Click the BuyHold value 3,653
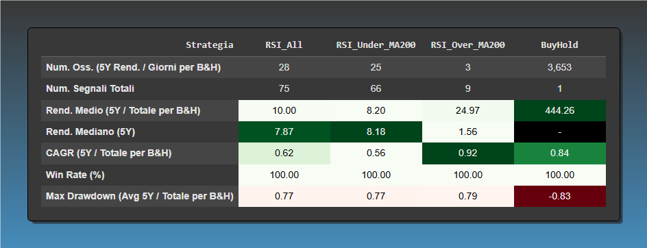647x248 pixels. (x=560, y=68)
